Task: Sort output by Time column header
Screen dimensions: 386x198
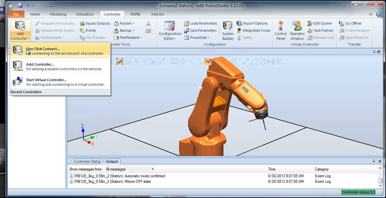Action: [x=272, y=169]
